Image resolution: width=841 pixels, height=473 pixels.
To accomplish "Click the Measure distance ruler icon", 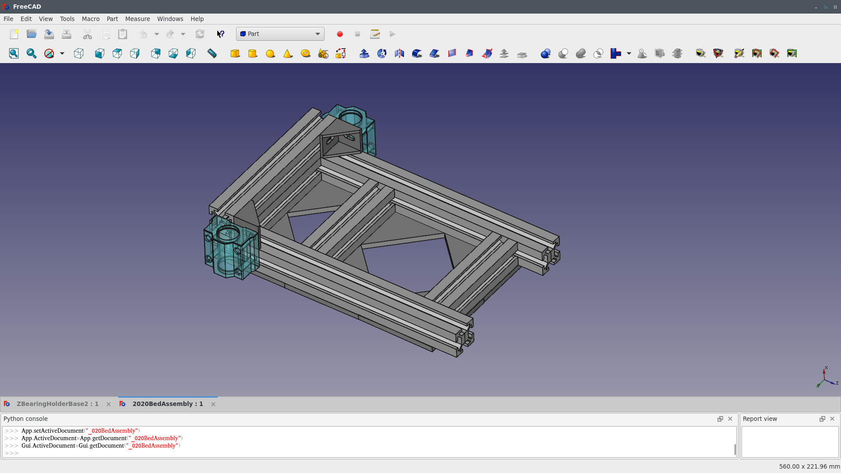I will pos(212,53).
